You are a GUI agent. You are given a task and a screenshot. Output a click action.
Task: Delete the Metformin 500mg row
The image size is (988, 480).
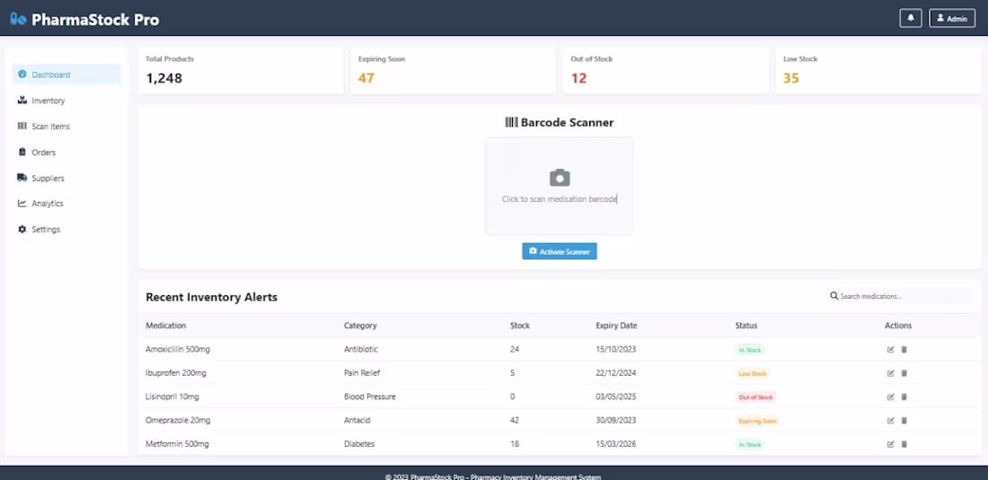click(x=904, y=444)
